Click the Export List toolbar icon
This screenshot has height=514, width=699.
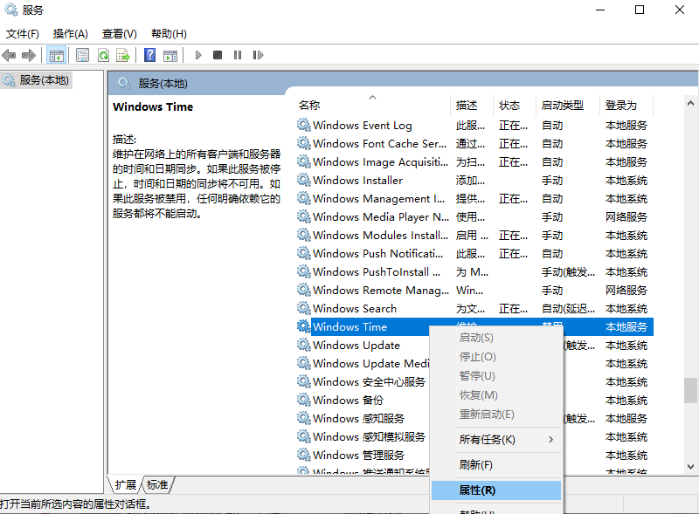[122, 54]
